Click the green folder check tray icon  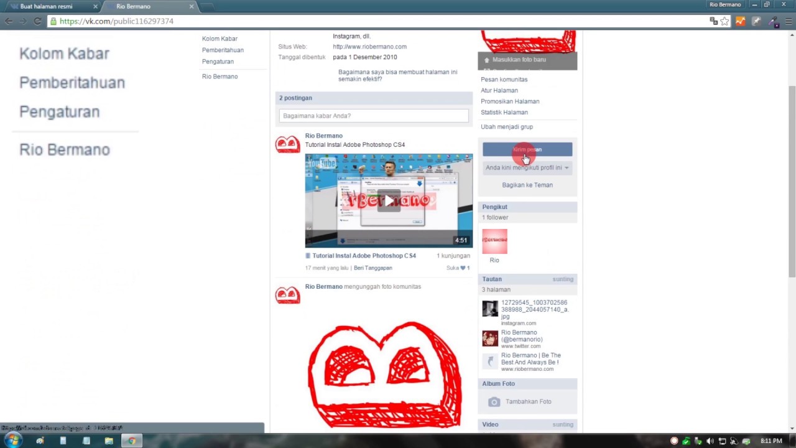click(x=686, y=441)
